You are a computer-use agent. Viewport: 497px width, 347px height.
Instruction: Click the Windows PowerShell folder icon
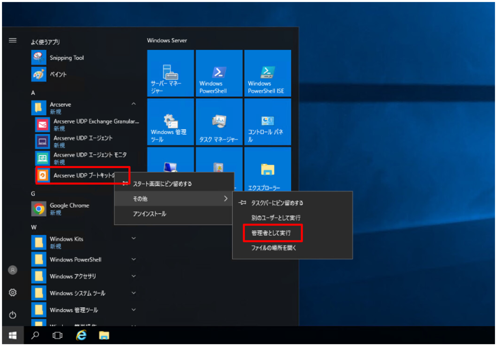tap(39, 260)
